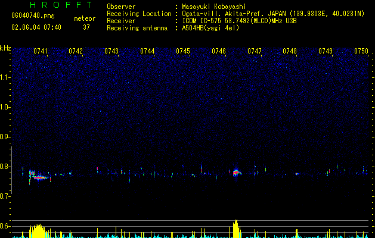Click the date stamp 02.06.04 07:40
375x238 pixels.
click(x=36, y=27)
